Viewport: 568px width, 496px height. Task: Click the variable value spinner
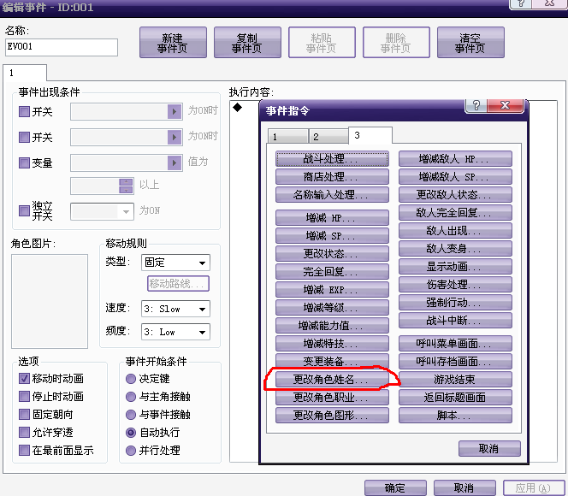point(126,186)
